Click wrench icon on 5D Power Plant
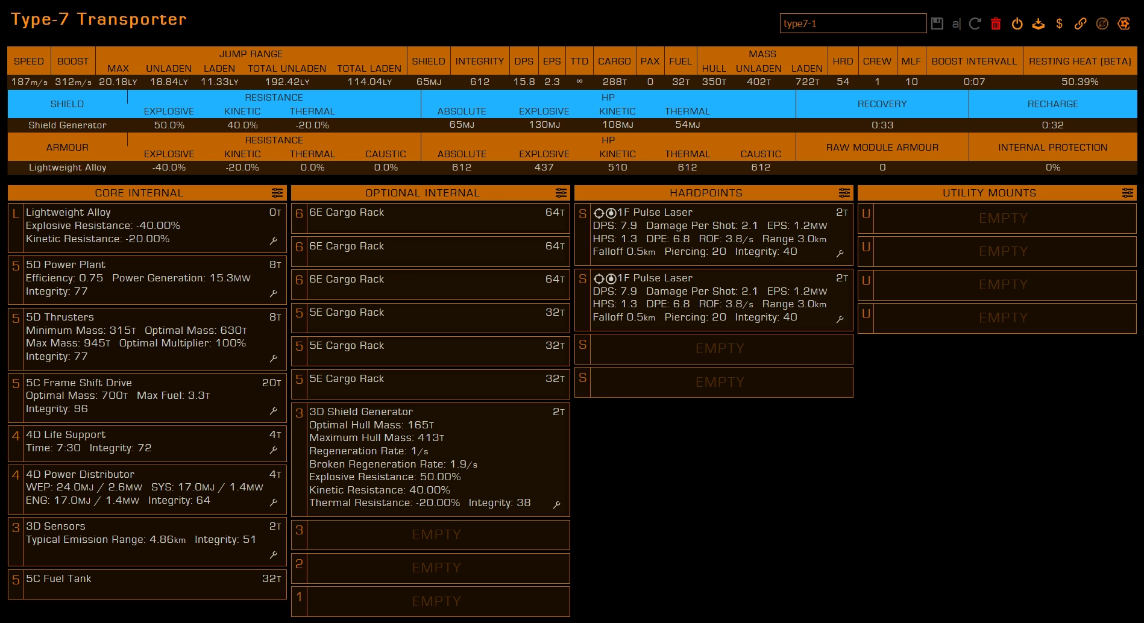Viewport: 1144px width, 623px height. coord(274,293)
